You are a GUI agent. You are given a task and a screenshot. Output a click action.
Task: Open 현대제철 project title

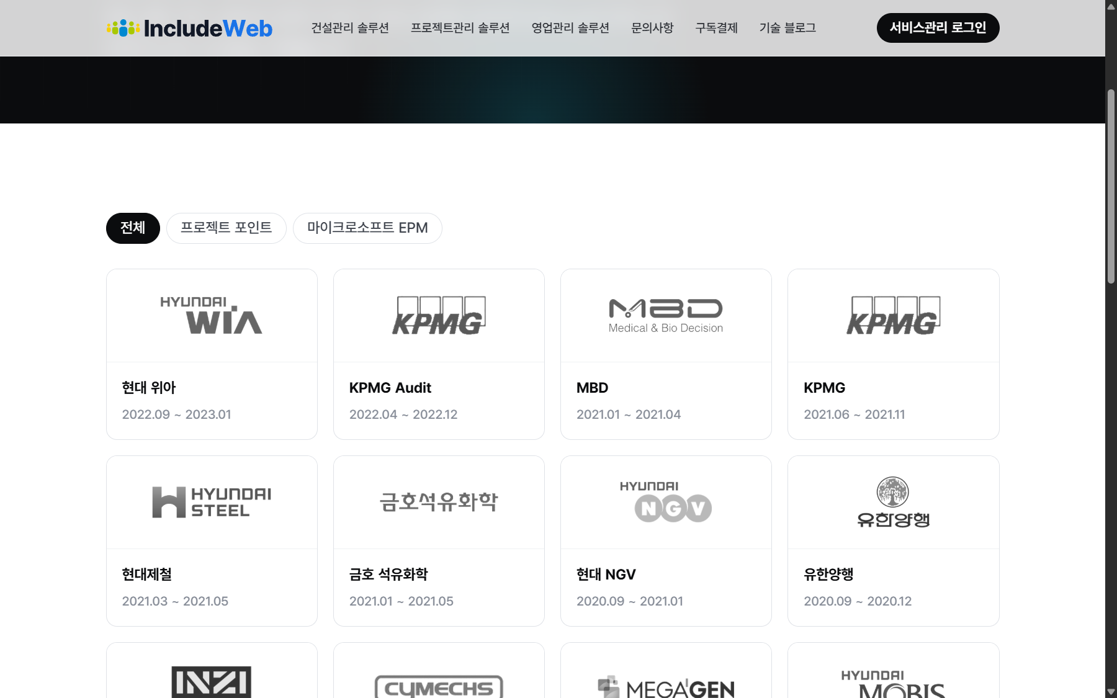click(146, 575)
